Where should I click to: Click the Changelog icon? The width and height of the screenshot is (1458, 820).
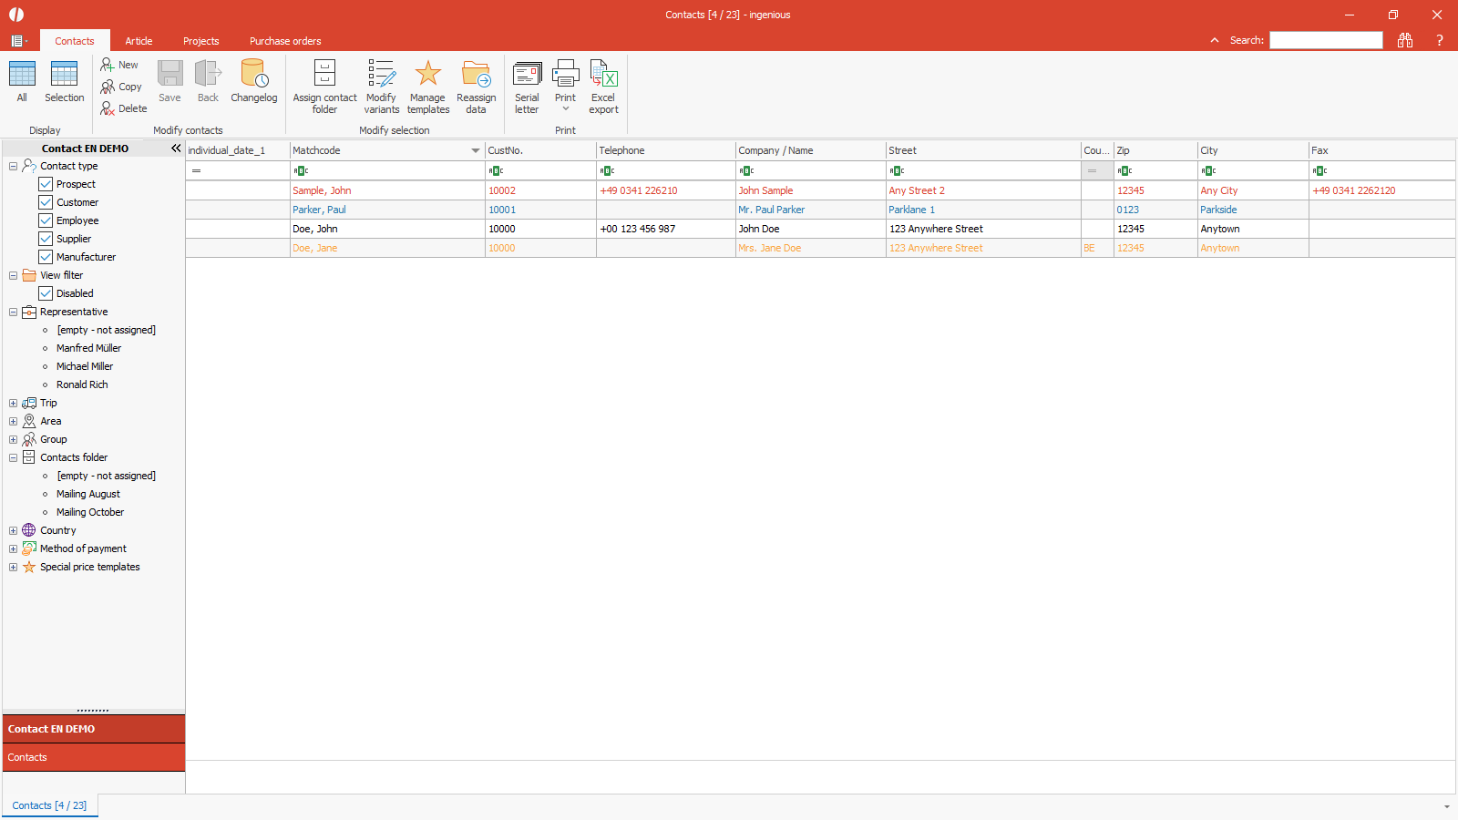tap(253, 75)
